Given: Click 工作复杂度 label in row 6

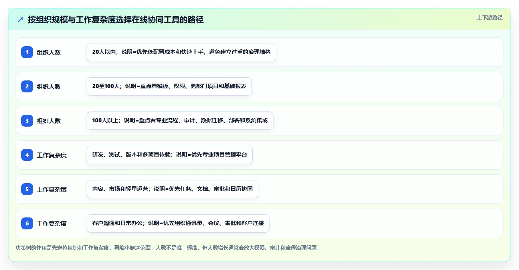Looking at the screenshot, I should [x=52, y=223].
